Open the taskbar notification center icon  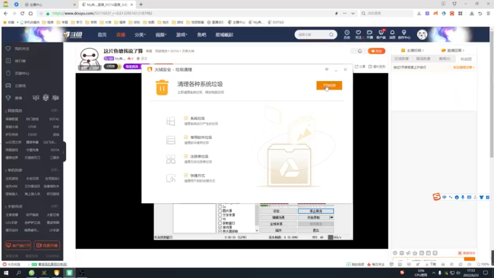pyautogui.click(x=485, y=273)
